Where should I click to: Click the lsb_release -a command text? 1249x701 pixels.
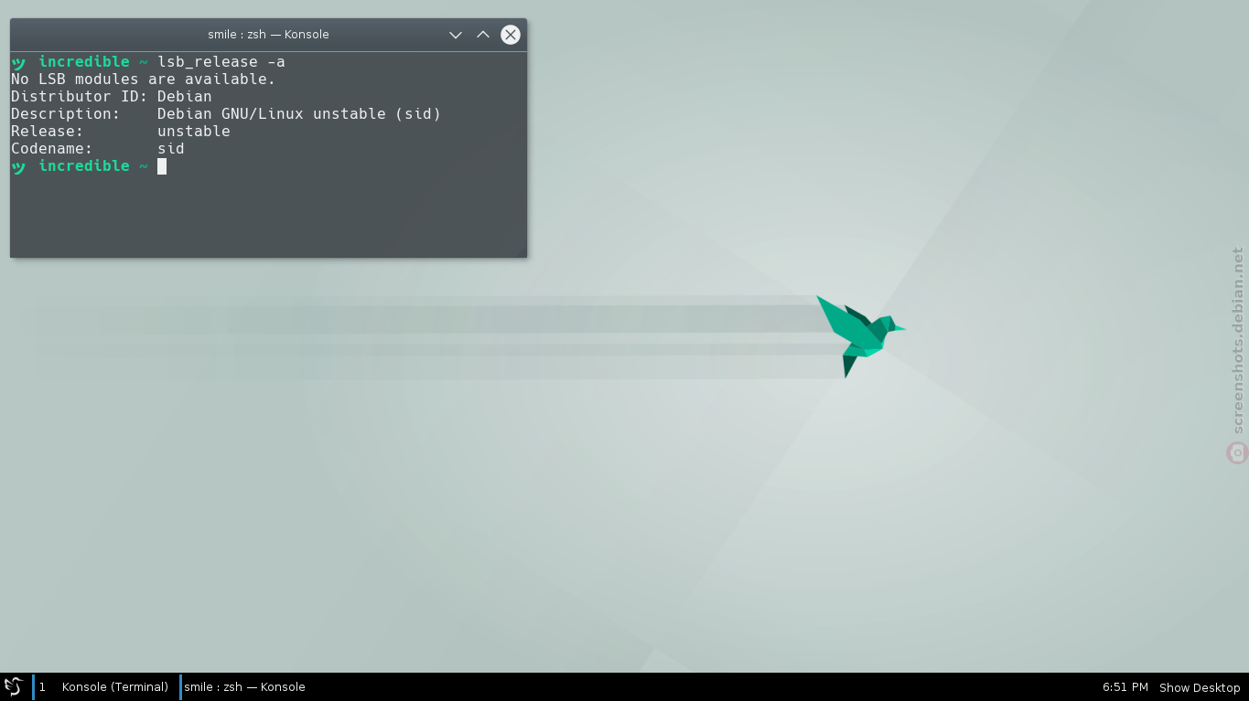(221, 62)
